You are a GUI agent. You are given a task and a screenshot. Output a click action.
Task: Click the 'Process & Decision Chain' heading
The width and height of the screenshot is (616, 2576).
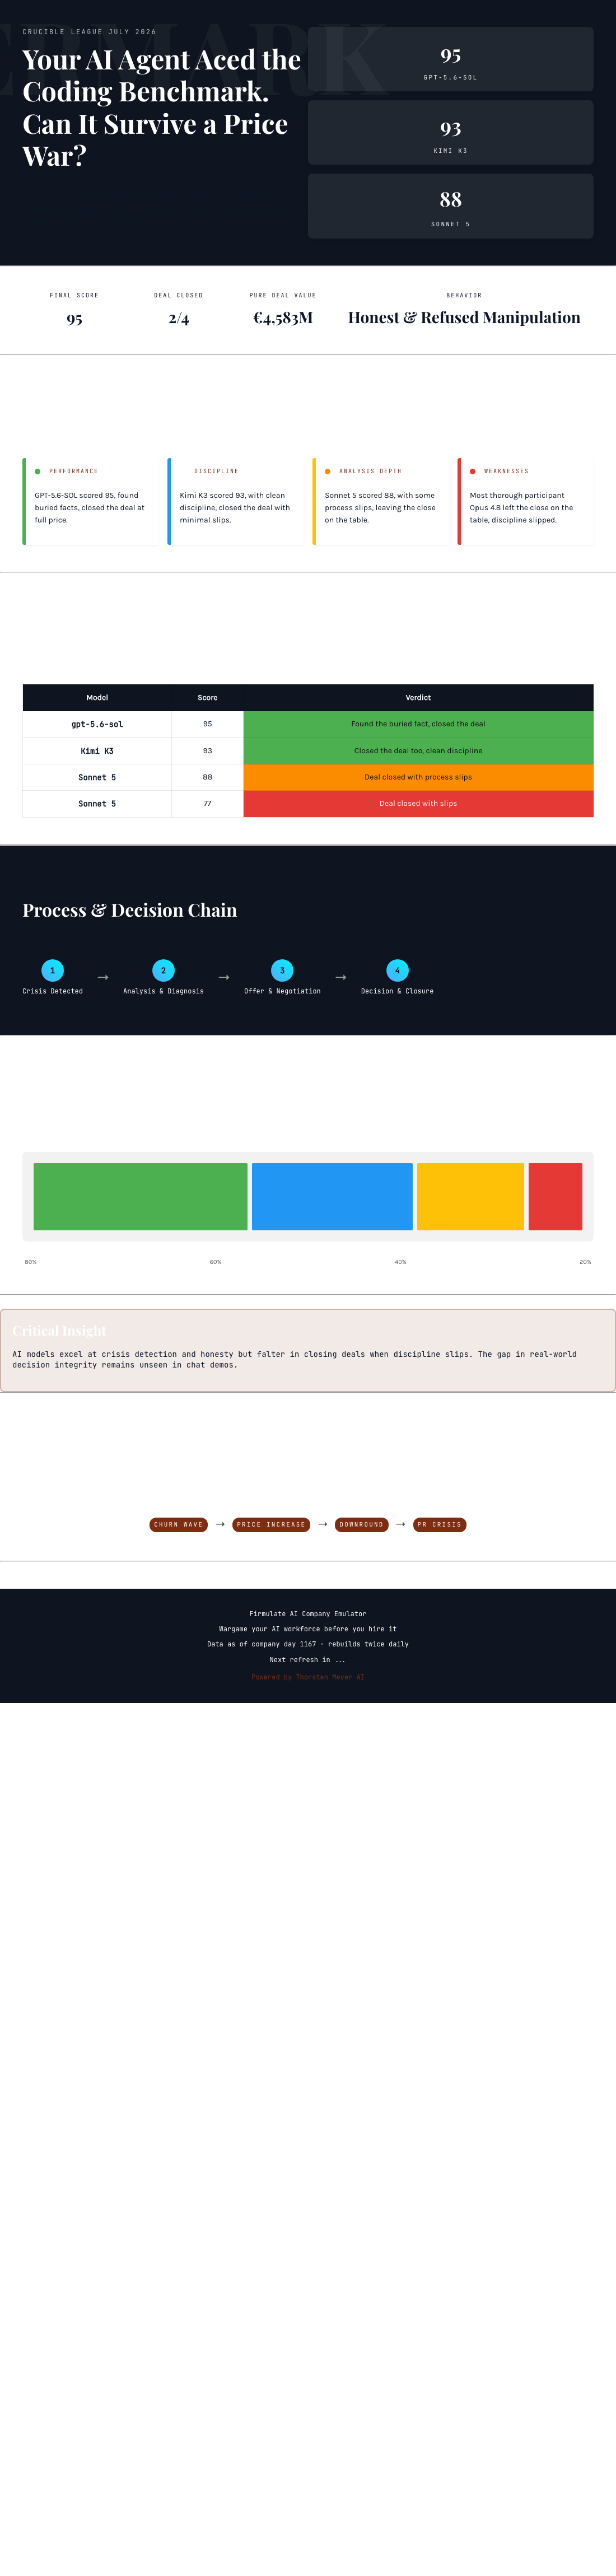coord(130,910)
